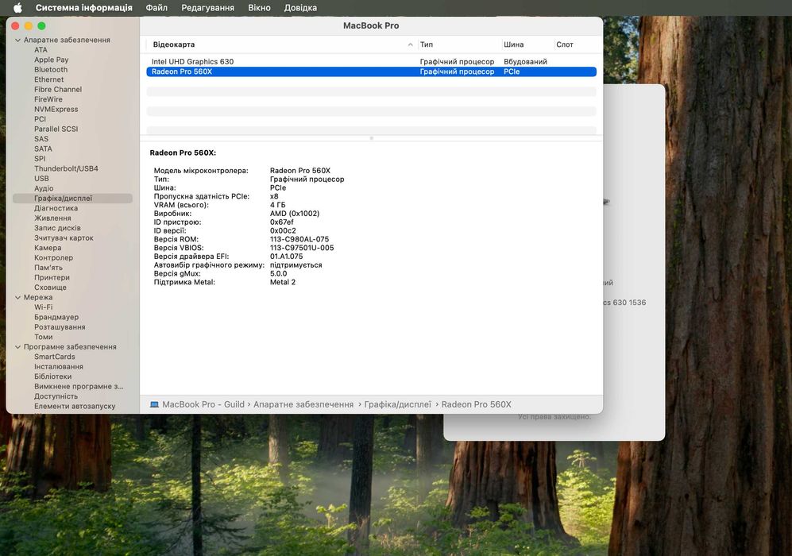Open the Довідка menu
792x556 pixels.
click(300, 8)
